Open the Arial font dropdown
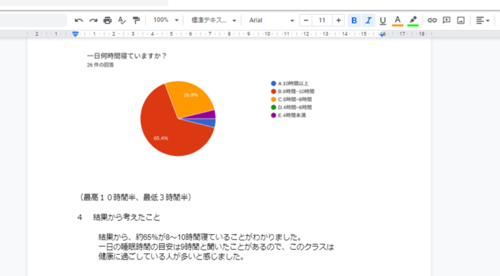Image resolution: width=500 pixels, height=276 pixels. click(271, 21)
